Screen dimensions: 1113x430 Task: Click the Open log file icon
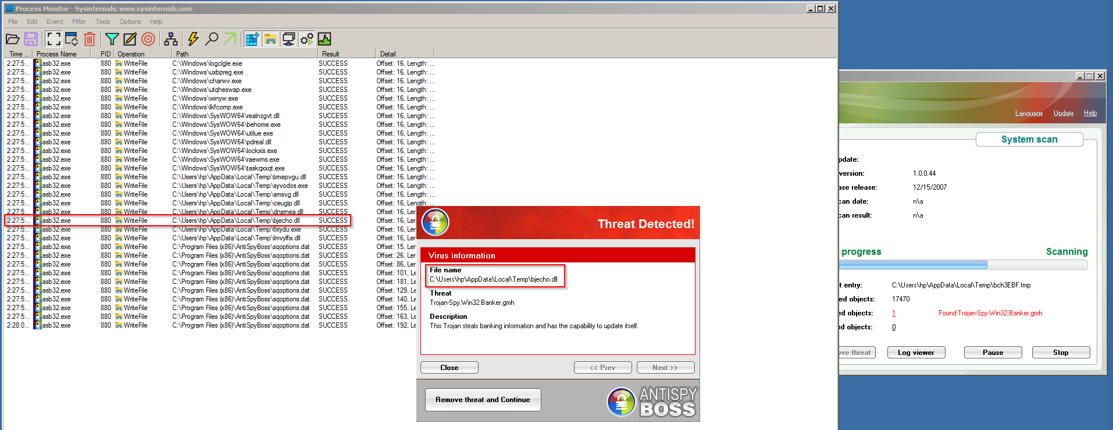point(13,39)
